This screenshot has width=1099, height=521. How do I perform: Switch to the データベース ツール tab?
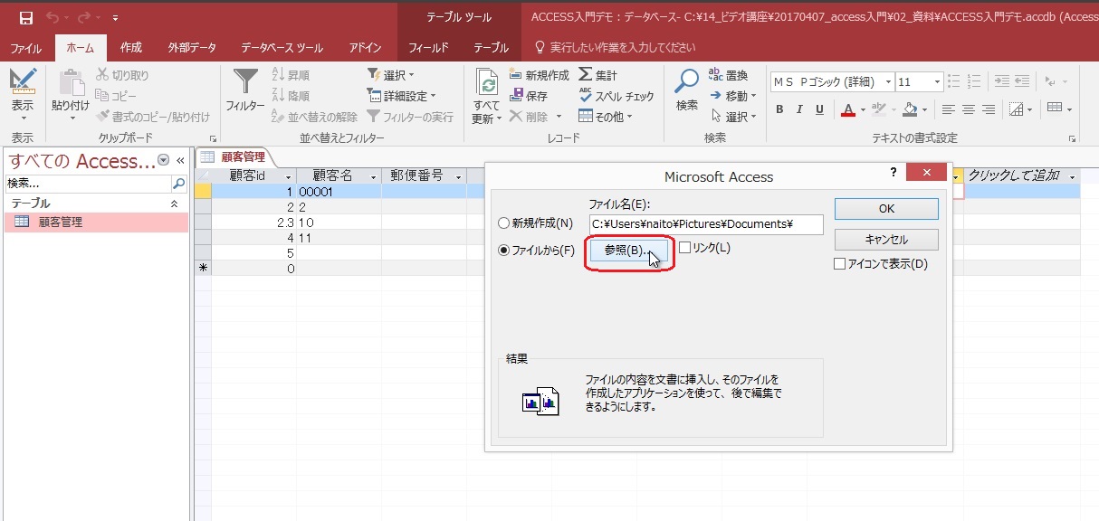(x=282, y=48)
